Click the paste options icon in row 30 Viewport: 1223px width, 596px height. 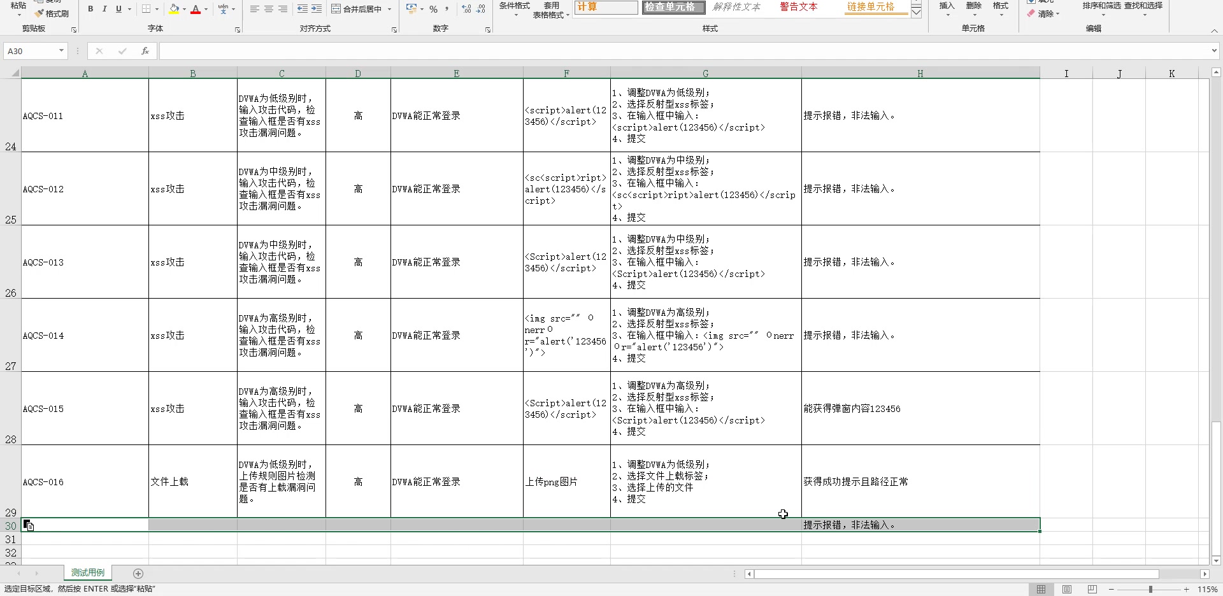(29, 525)
